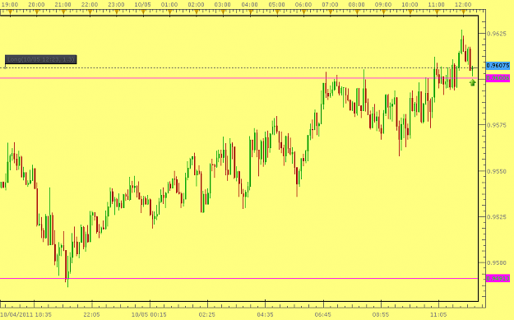Click the 02:25 bottom axis label
The width and height of the screenshot is (514, 320).
(x=207, y=315)
